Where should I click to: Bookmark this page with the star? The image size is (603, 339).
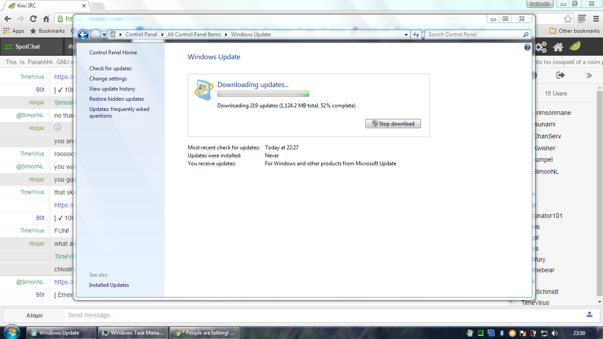(x=568, y=19)
